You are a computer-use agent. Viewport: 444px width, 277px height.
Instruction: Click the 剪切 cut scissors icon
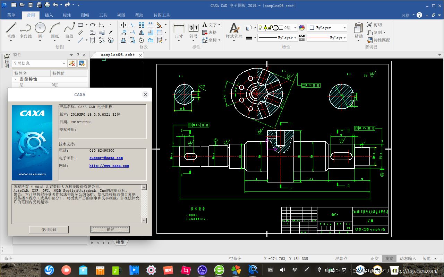coord(370,25)
